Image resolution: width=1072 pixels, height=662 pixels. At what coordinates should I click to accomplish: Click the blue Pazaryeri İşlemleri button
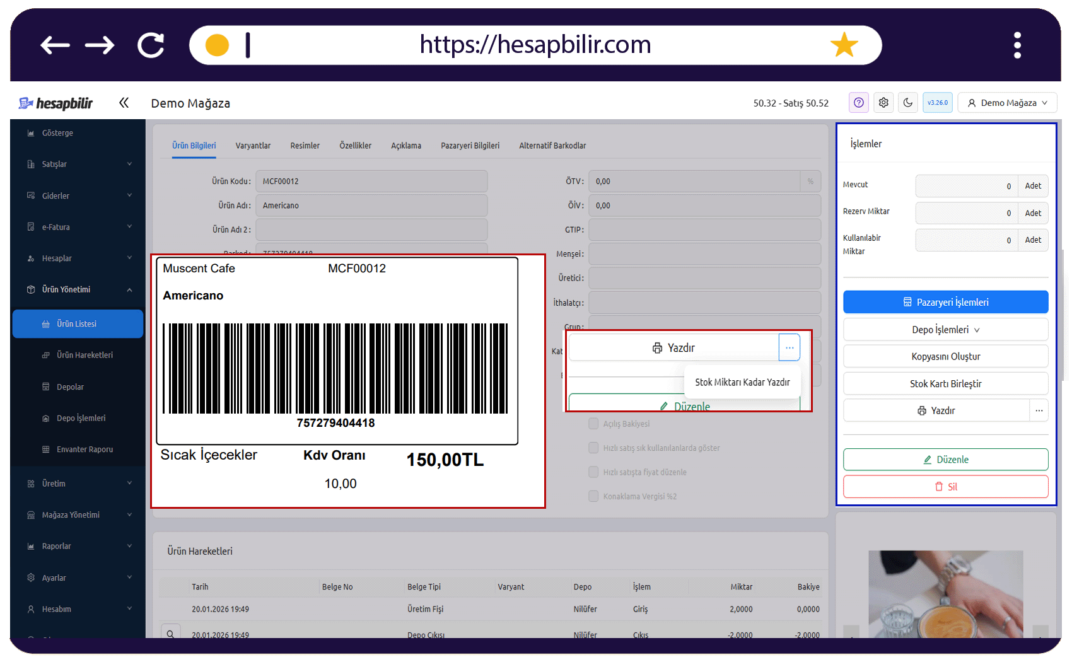coord(945,302)
